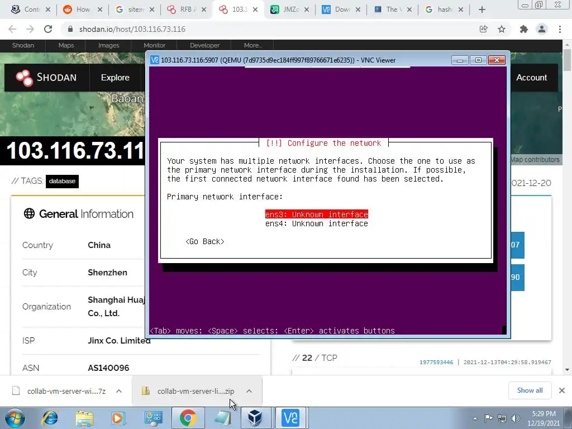Switch to the 'The' tab
The height and width of the screenshot is (429, 572).
pos(392,9)
